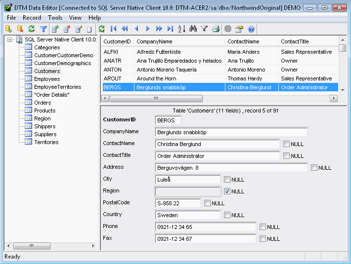This screenshot has height=264, width=351.
Task: Click the remove database connection icon
Action: (x=20, y=29)
